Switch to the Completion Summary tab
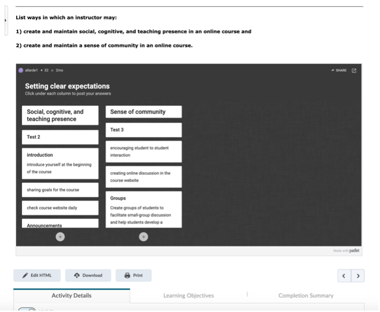 coord(306,296)
